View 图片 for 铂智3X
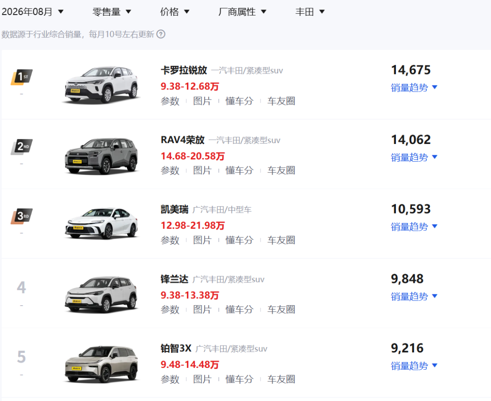The image size is (491, 401). coord(202,379)
